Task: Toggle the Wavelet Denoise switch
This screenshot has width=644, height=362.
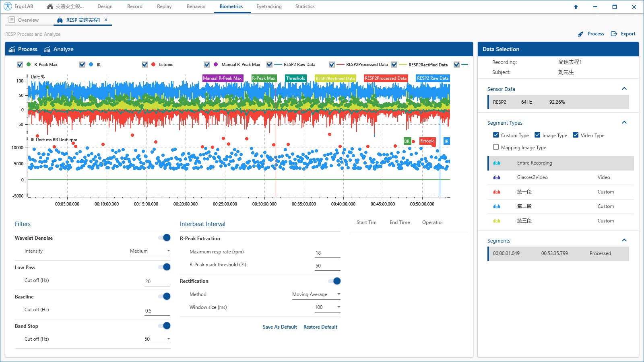Action: point(164,238)
